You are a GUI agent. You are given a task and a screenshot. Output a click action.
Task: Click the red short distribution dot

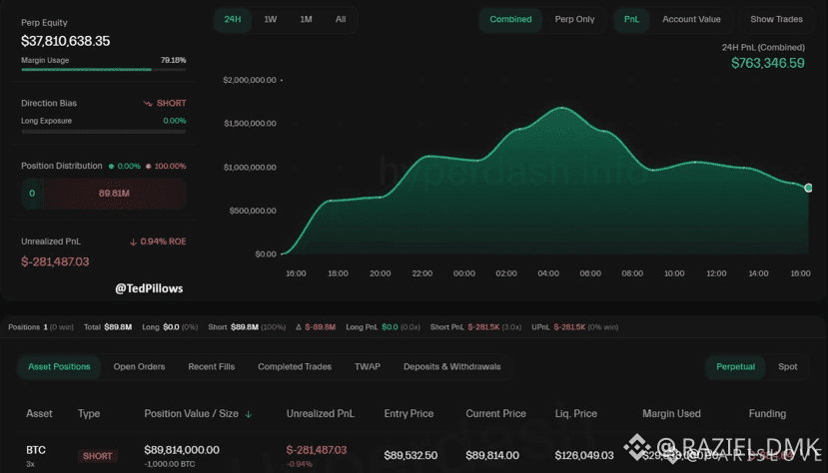(149, 166)
